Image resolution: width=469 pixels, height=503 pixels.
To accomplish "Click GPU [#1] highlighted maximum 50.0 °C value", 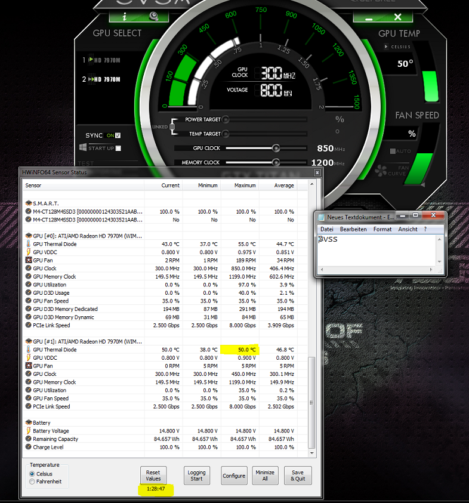I will tap(240, 349).
